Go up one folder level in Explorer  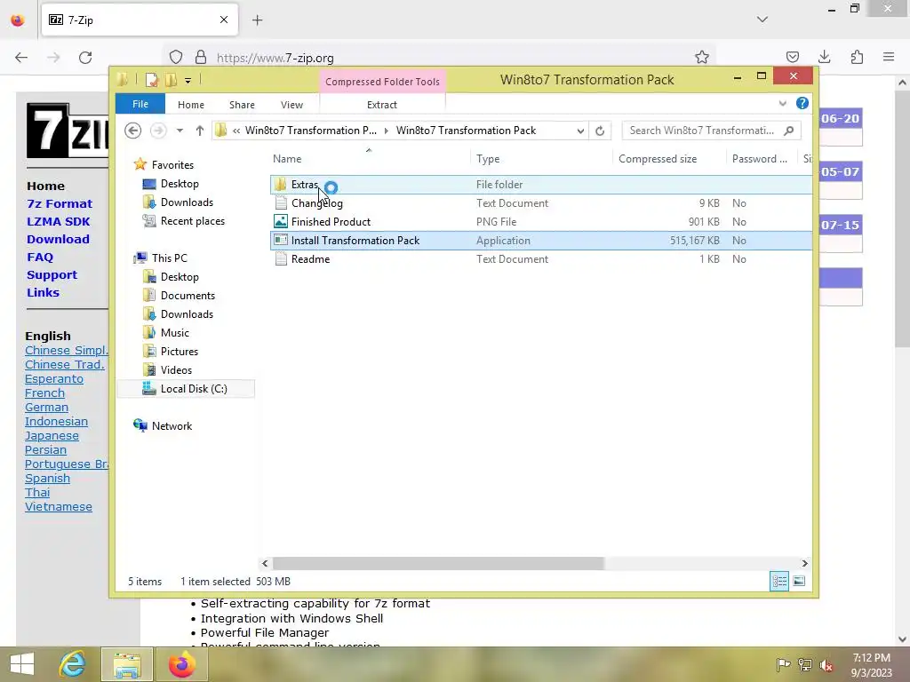point(200,131)
